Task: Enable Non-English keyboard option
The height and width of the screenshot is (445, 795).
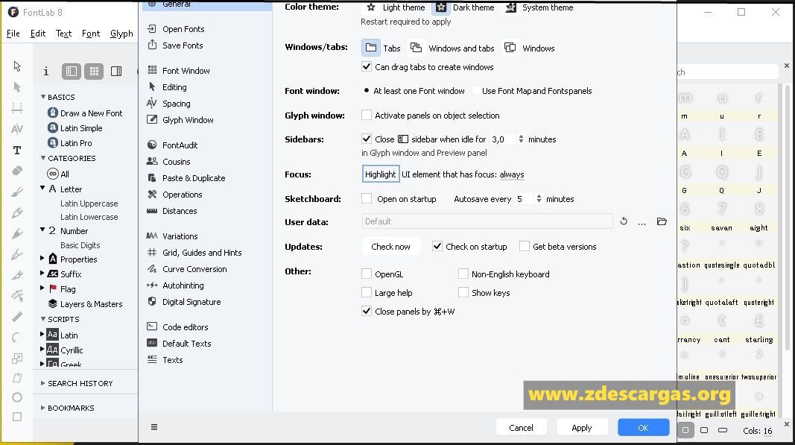Action: pos(463,274)
